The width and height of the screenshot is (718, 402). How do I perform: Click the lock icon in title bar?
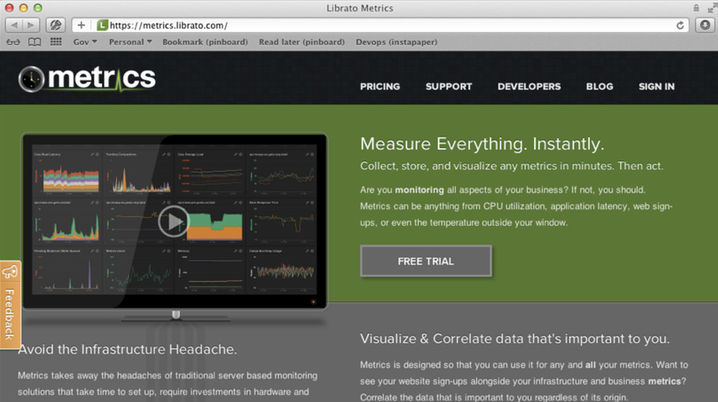click(x=696, y=7)
